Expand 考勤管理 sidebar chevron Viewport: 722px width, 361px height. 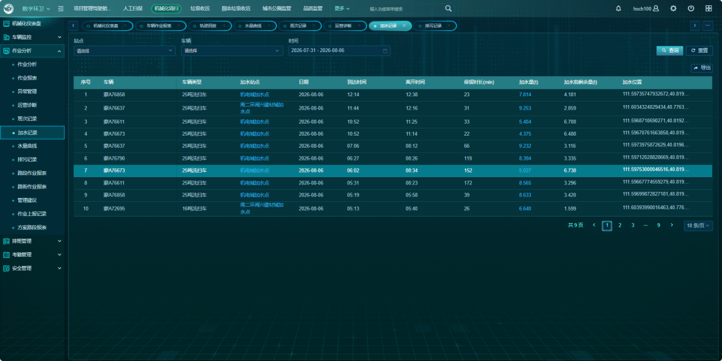pos(59,255)
